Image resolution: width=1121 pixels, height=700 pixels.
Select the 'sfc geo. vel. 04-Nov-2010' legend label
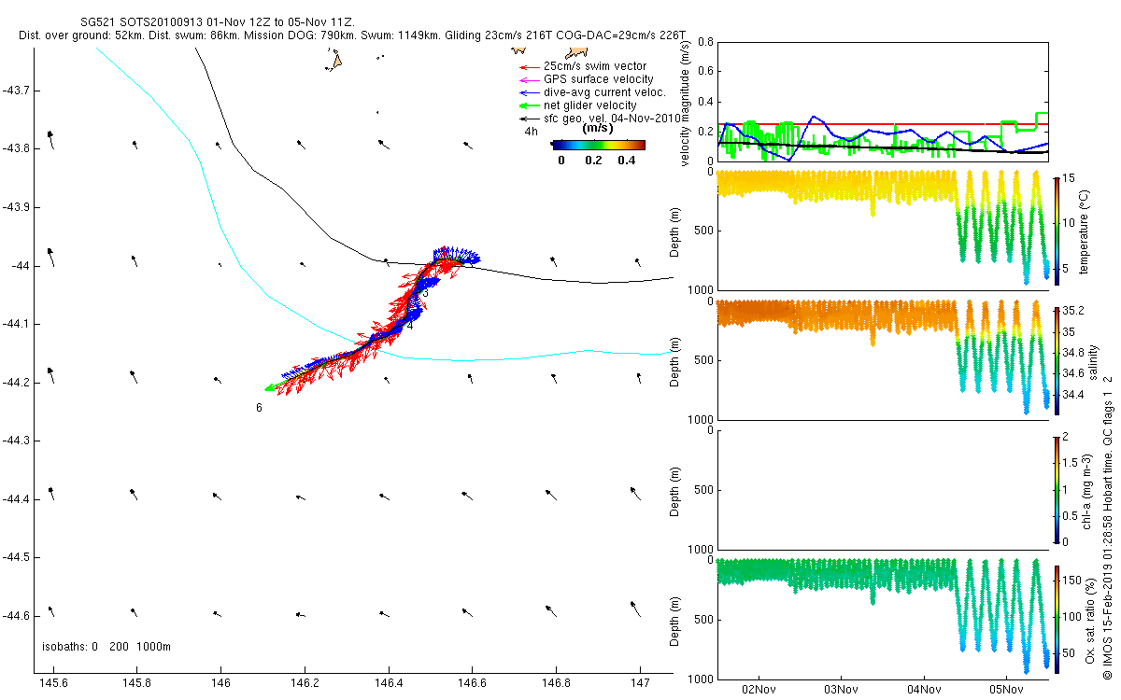[x=614, y=119]
